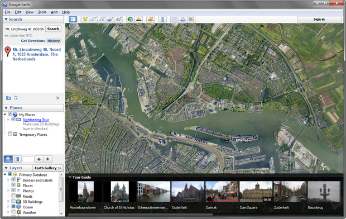Open the Sightseeing Tour link
Screen dimensions: 346x219
click(x=36, y=120)
